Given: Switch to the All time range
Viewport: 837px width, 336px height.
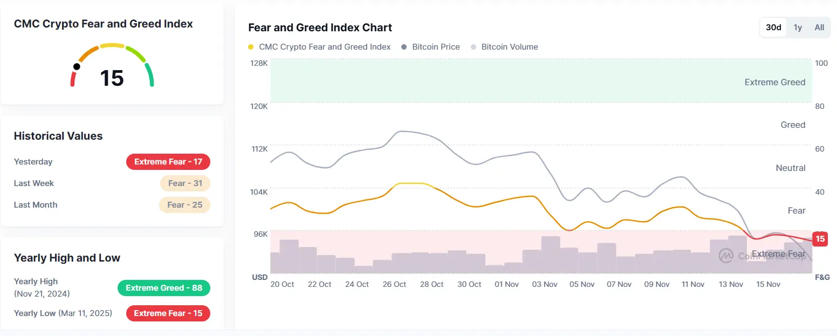Looking at the screenshot, I should 819,28.
